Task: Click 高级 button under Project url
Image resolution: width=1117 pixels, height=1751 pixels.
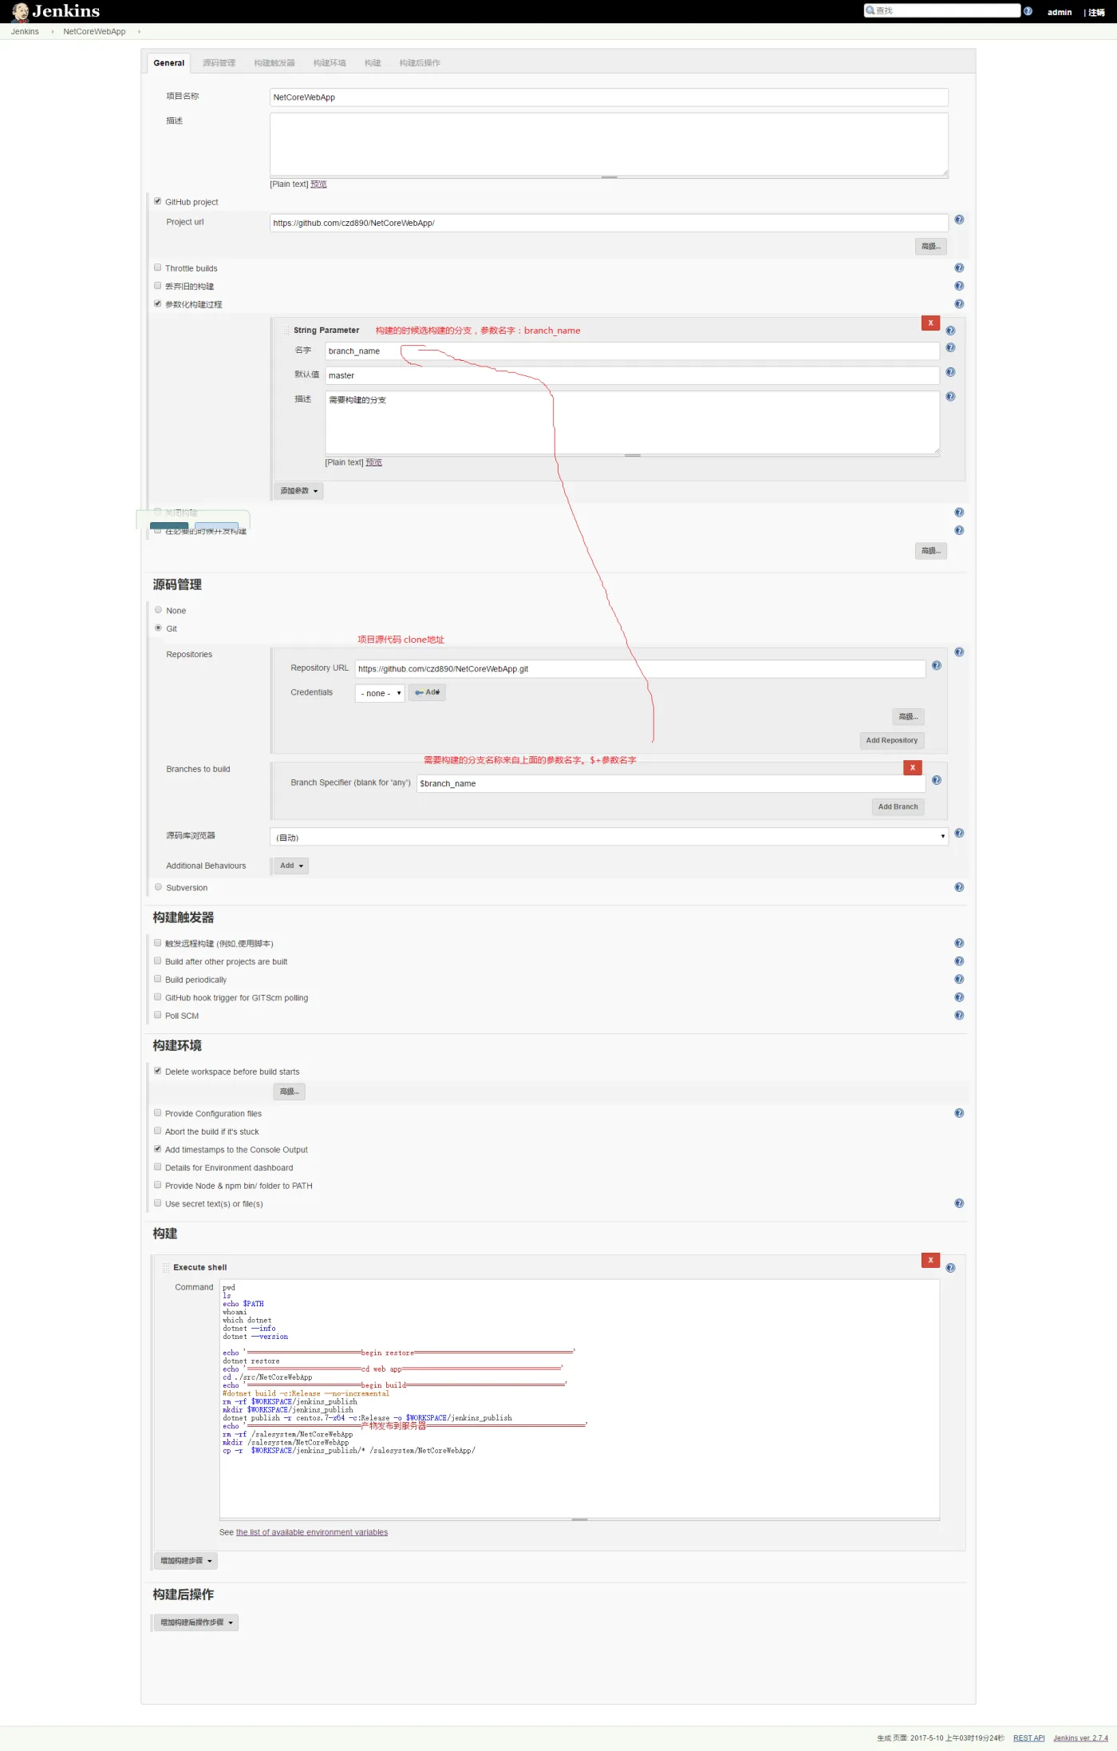Action: coord(931,246)
